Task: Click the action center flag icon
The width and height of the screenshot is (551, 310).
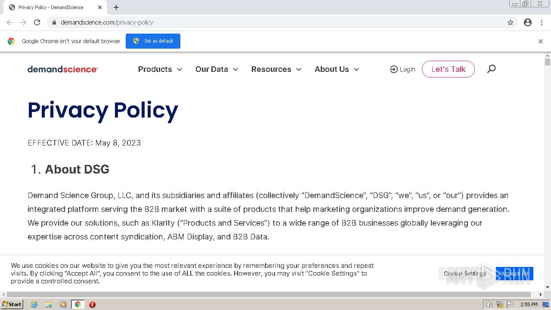Action: tap(511, 304)
